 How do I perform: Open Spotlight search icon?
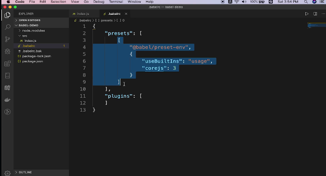pos(306,2)
